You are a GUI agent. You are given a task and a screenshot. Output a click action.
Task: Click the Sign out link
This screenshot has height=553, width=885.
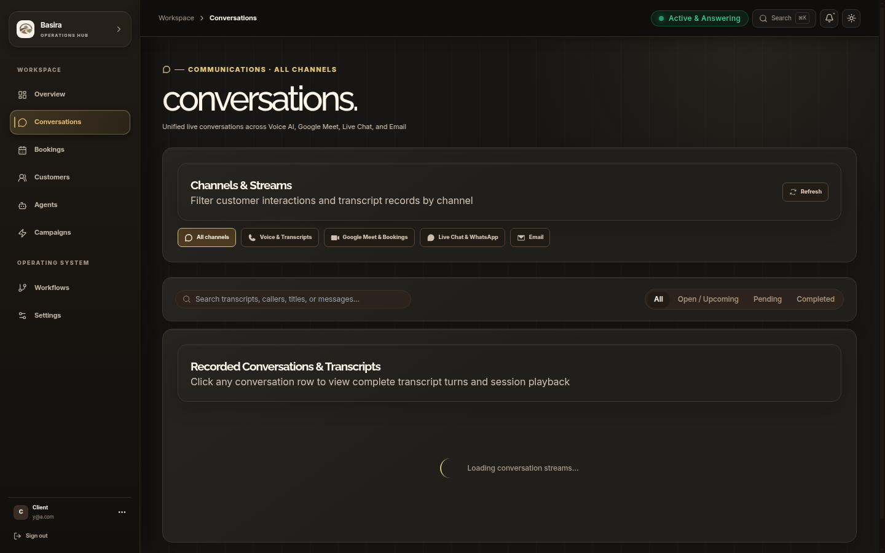(x=31, y=536)
